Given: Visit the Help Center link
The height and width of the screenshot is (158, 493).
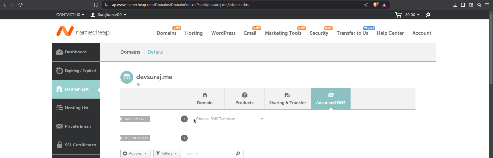Looking at the screenshot, I should (390, 33).
